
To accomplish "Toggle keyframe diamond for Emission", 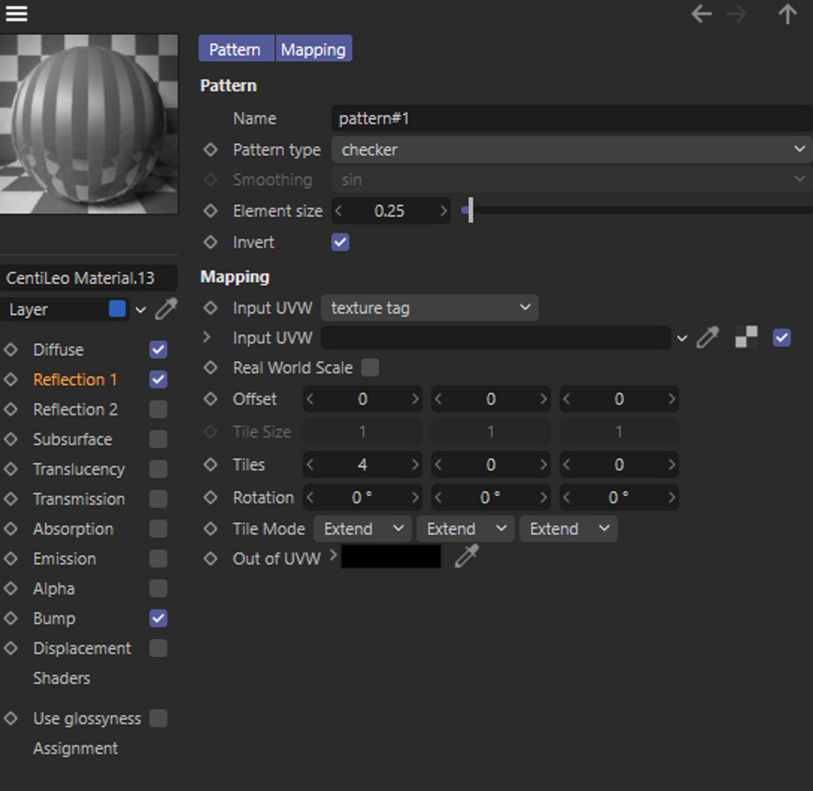I will point(11,558).
